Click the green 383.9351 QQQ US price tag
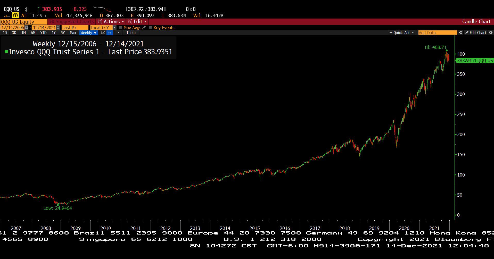The image size is (494, 259). 474,61
